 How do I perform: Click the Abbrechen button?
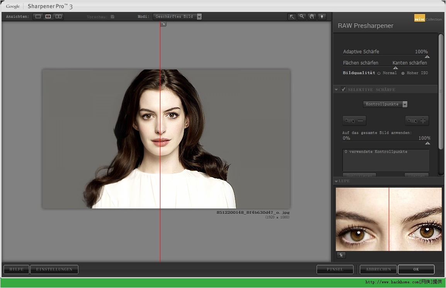[x=378, y=269]
